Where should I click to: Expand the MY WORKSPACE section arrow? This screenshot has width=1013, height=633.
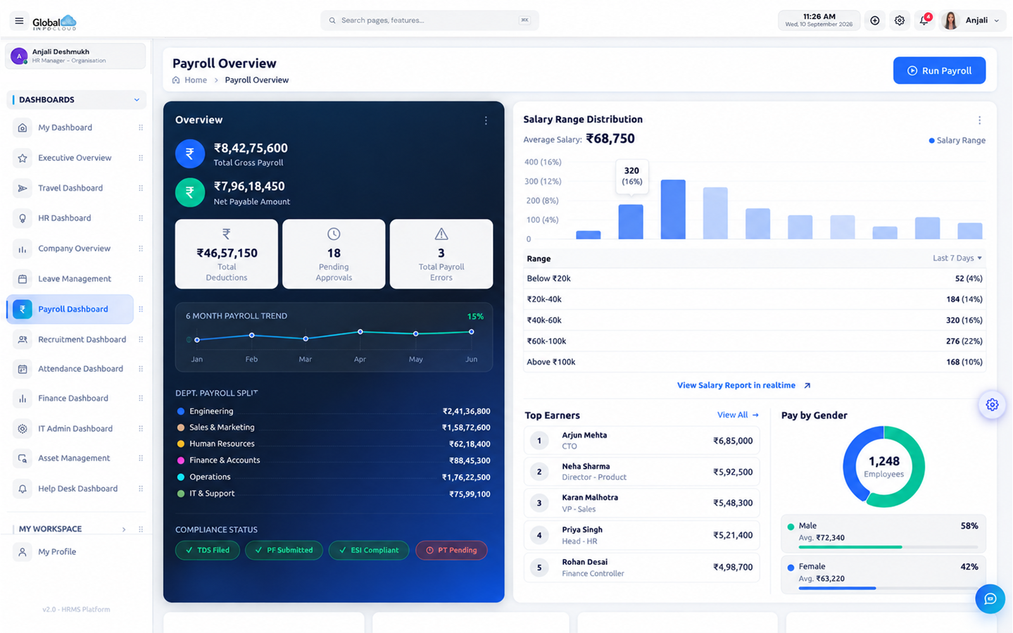pos(124,529)
